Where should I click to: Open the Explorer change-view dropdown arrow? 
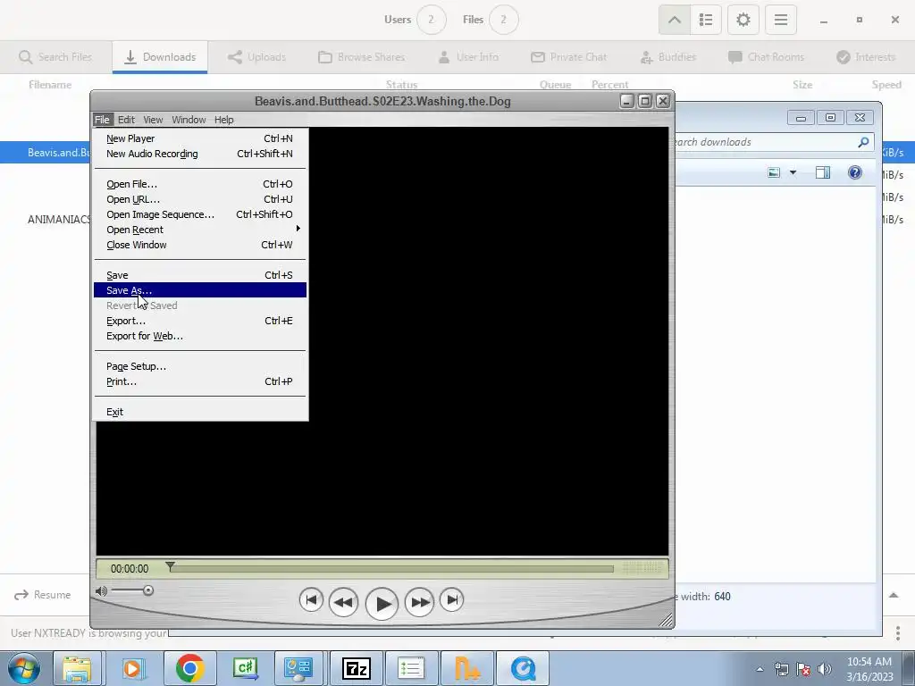point(793,172)
